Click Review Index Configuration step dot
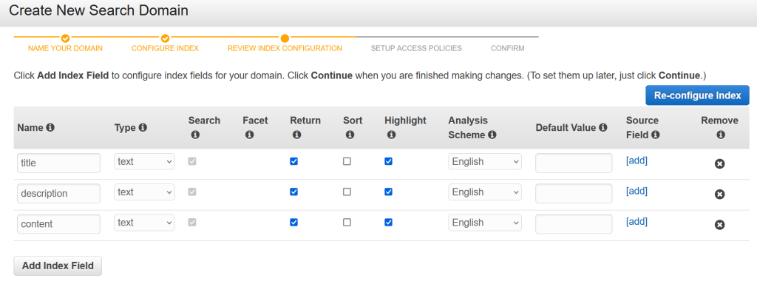This screenshot has height=284, width=757. pyautogui.click(x=285, y=38)
